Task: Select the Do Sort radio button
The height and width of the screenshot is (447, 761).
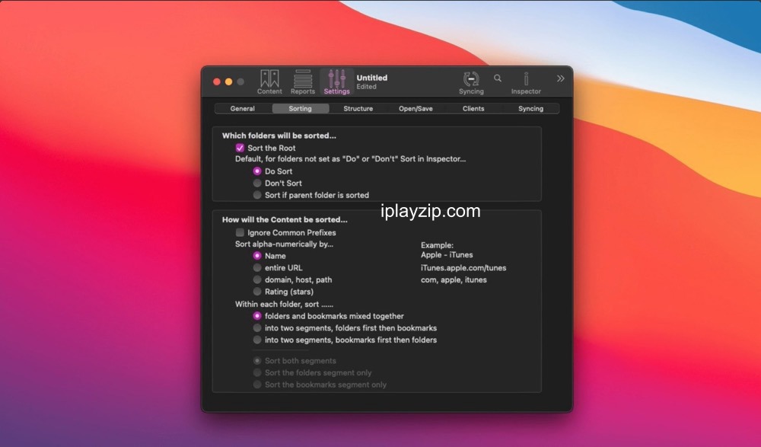Action: coord(257,171)
